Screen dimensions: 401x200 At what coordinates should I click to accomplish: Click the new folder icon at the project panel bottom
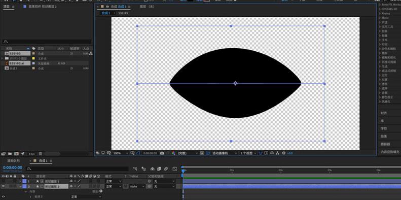pyautogui.click(x=10, y=154)
